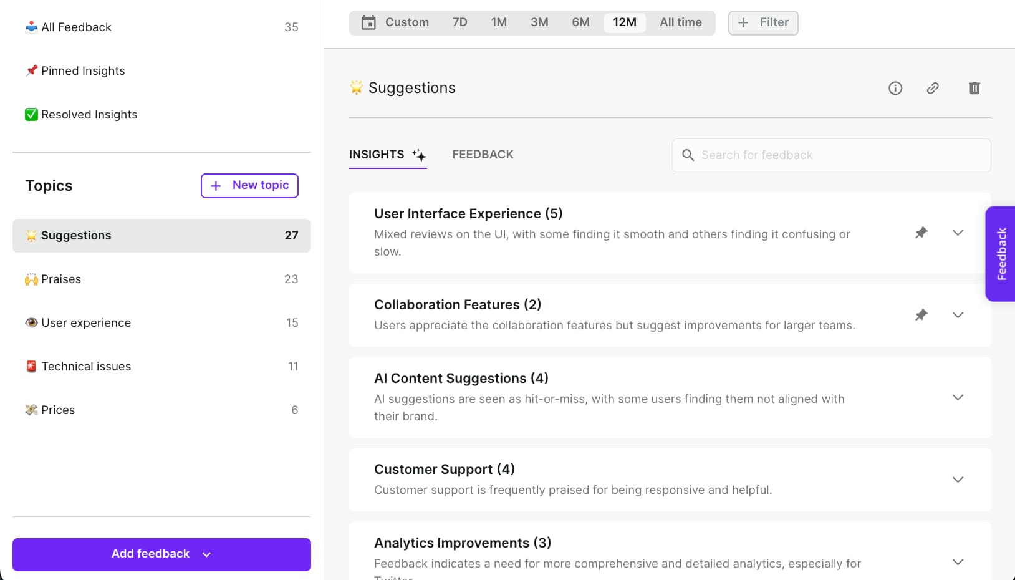Select the 12M time range
This screenshot has width=1015, height=580.
[x=625, y=22]
